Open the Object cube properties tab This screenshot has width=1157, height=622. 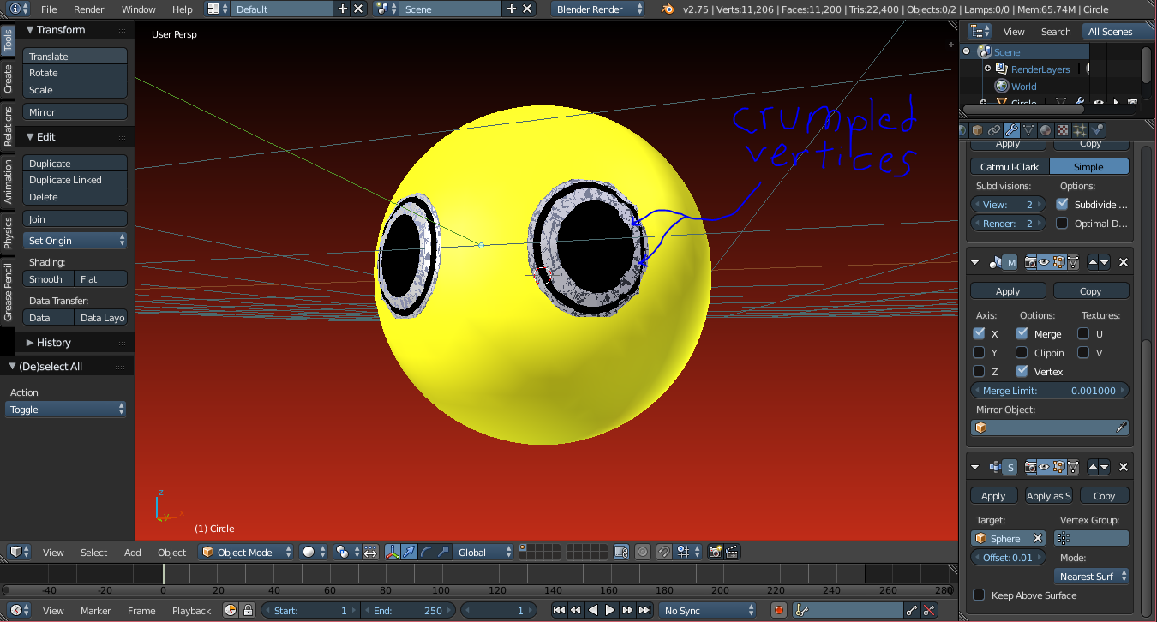click(x=977, y=130)
